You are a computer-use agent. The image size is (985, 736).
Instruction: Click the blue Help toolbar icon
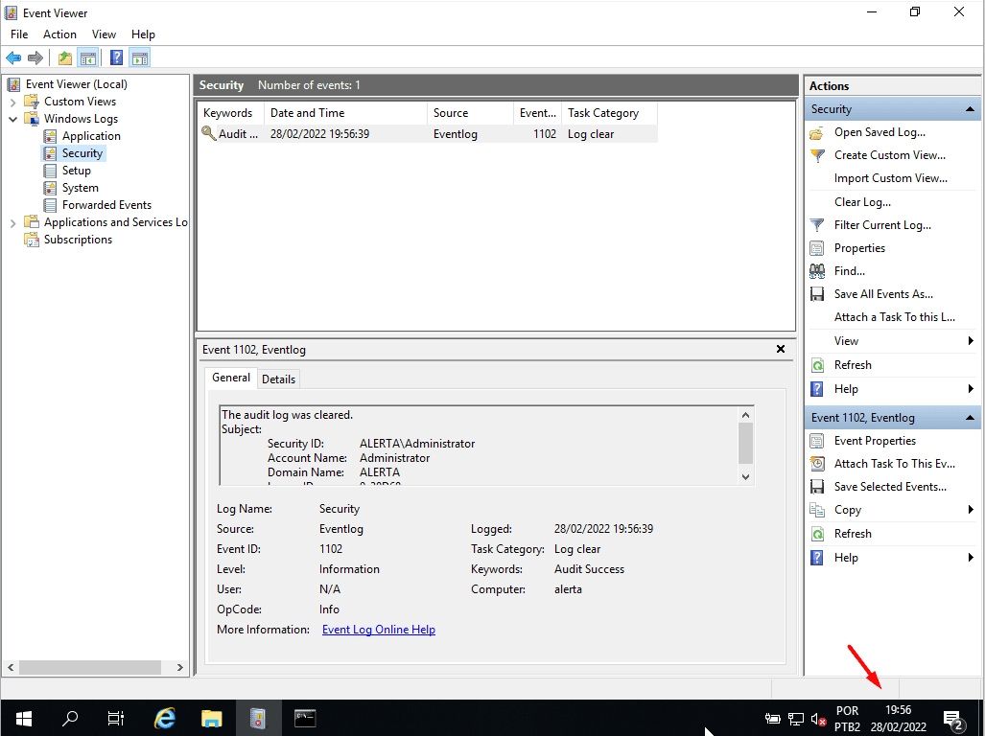(x=116, y=58)
